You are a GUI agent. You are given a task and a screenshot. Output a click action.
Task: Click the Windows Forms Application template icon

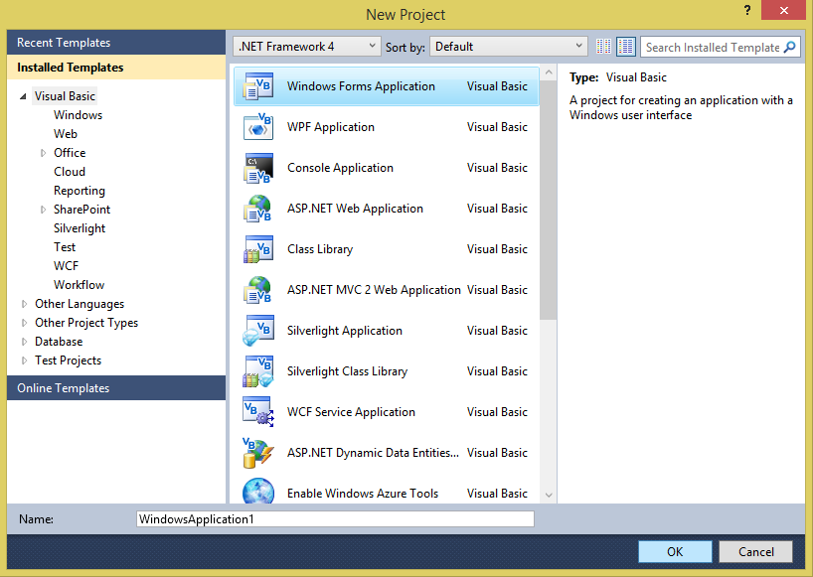coord(258,86)
